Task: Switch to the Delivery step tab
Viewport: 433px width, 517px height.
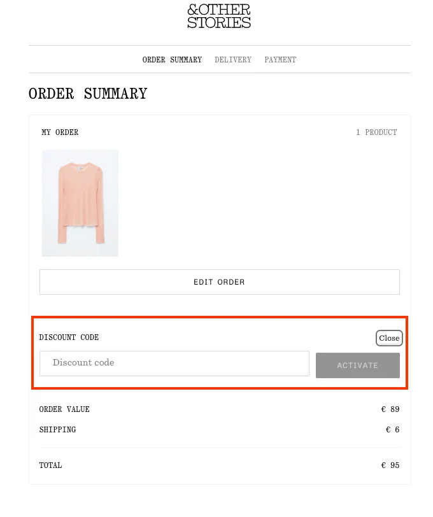Action: pos(233,60)
